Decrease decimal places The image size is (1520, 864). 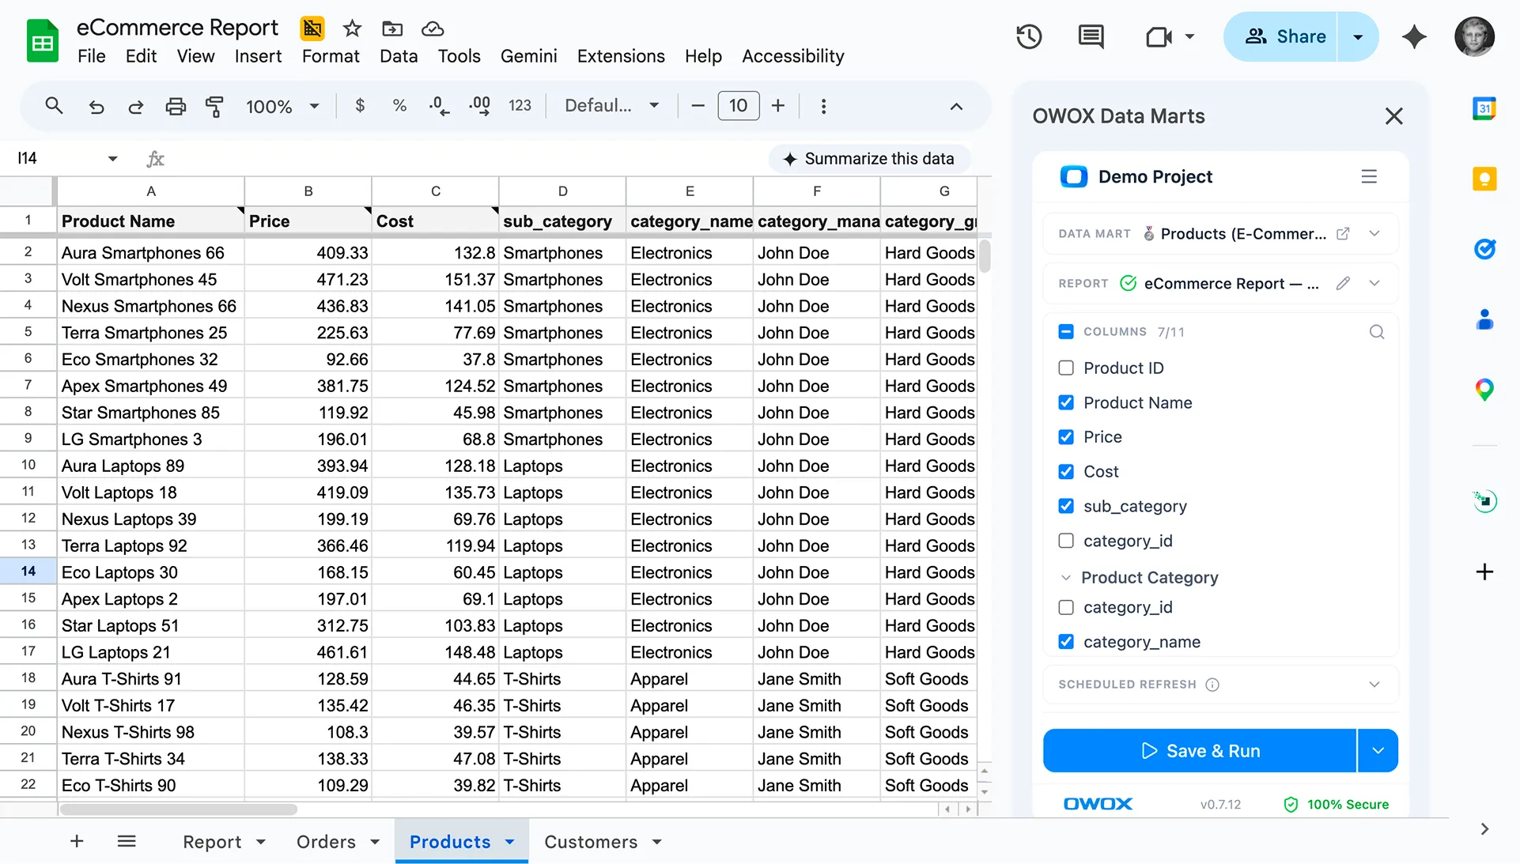coord(439,106)
